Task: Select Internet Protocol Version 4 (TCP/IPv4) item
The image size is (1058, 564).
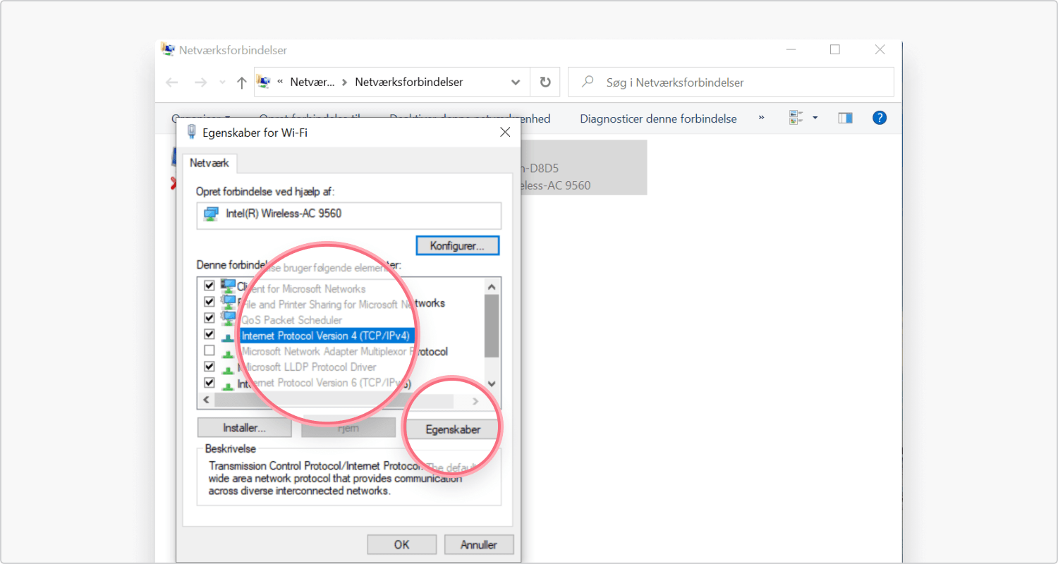Action: 325,336
